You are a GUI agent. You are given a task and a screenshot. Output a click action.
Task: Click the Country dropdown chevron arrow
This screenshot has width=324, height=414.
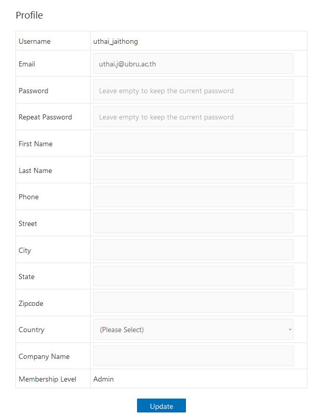tap(290, 330)
